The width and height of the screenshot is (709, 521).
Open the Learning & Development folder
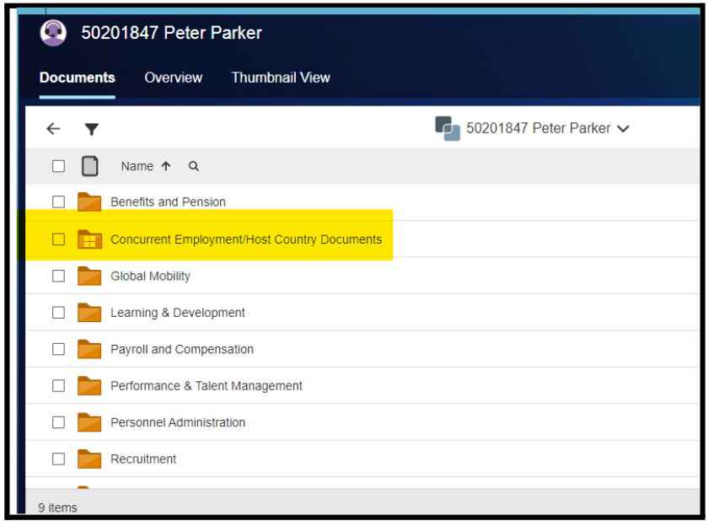(x=177, y=313)
